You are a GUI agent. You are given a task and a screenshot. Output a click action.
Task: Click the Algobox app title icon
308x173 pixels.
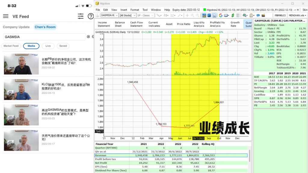(97, 3)
